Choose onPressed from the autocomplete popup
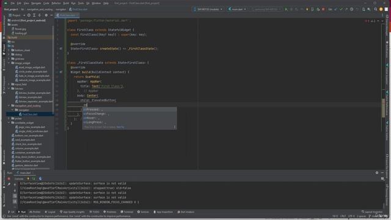 130,109
